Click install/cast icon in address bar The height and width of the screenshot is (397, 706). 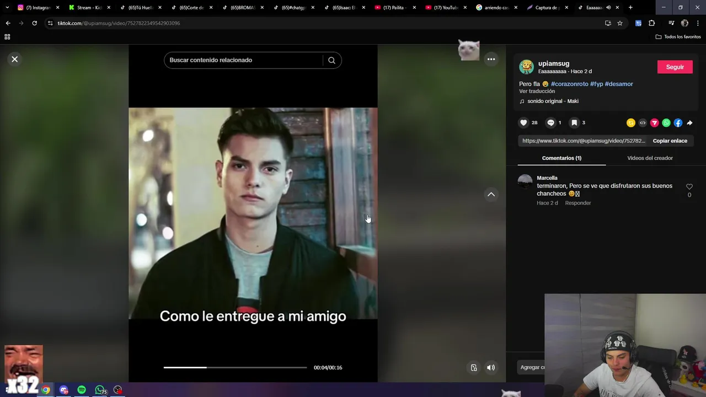(608, 23)
